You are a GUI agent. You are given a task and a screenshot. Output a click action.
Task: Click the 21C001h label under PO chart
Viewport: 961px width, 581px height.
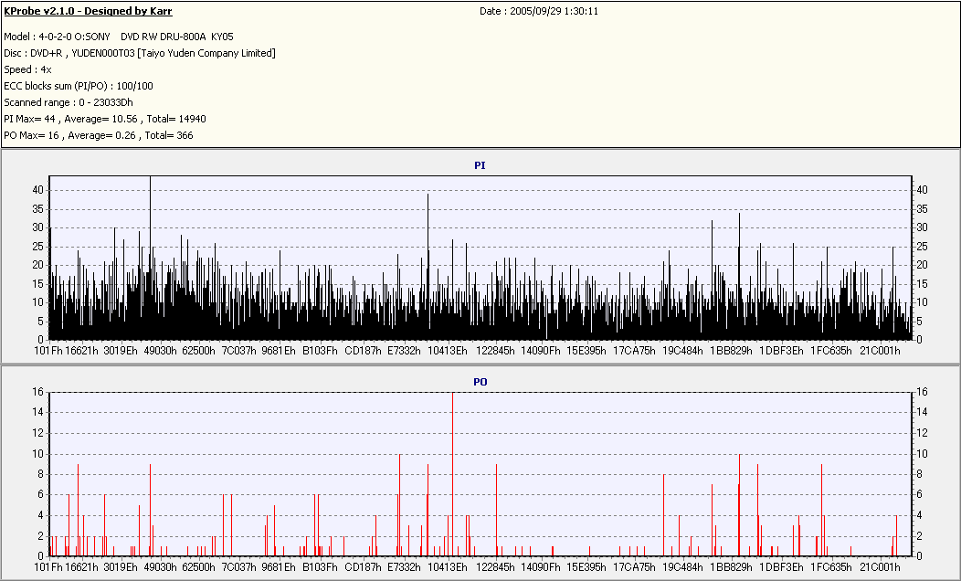click(880, 567)
